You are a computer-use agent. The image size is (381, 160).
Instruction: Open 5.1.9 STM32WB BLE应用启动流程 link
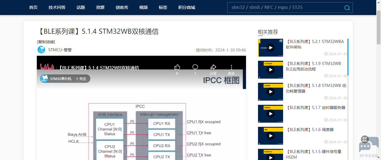click(314, 66)
